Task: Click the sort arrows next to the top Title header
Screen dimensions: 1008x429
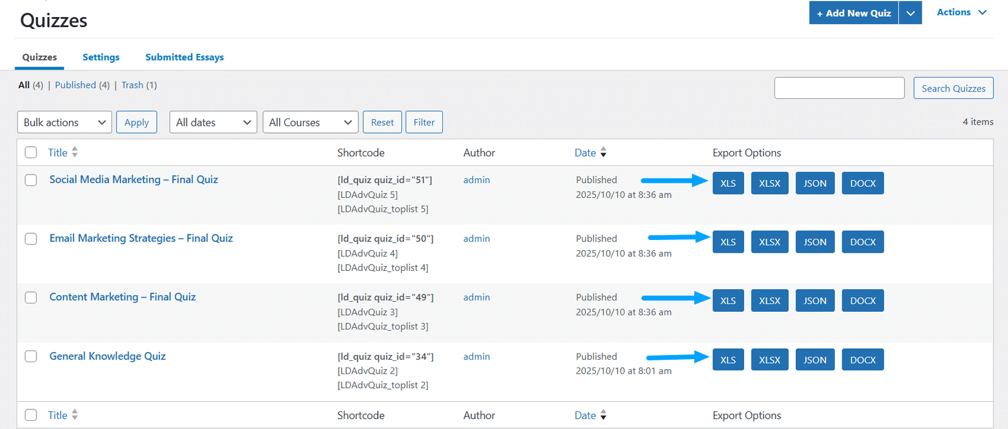Action: (x=75, y=152)
